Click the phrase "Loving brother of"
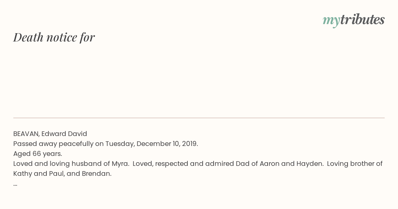 pos(355,164)
